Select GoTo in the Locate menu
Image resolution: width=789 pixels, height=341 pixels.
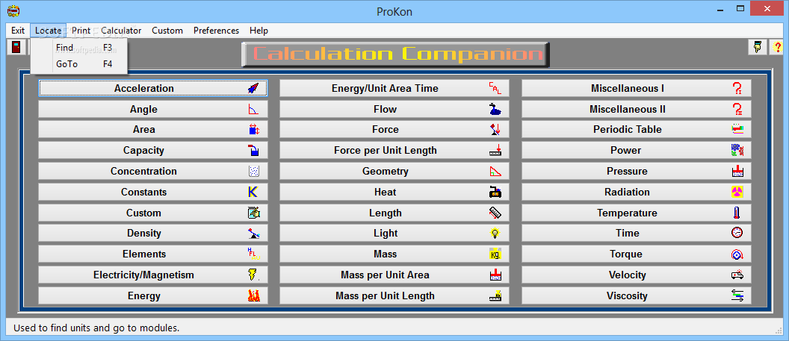pos(79,64)
